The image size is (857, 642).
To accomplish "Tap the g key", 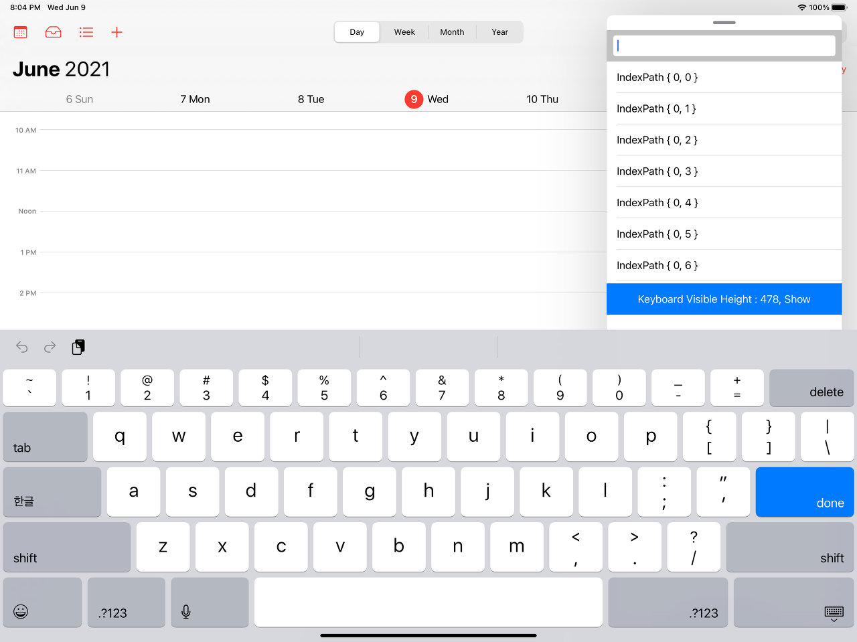I will pyautogui.click(x=370, y=492).
